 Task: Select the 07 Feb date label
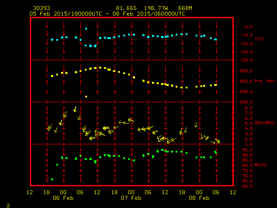[x=131, y=198]
